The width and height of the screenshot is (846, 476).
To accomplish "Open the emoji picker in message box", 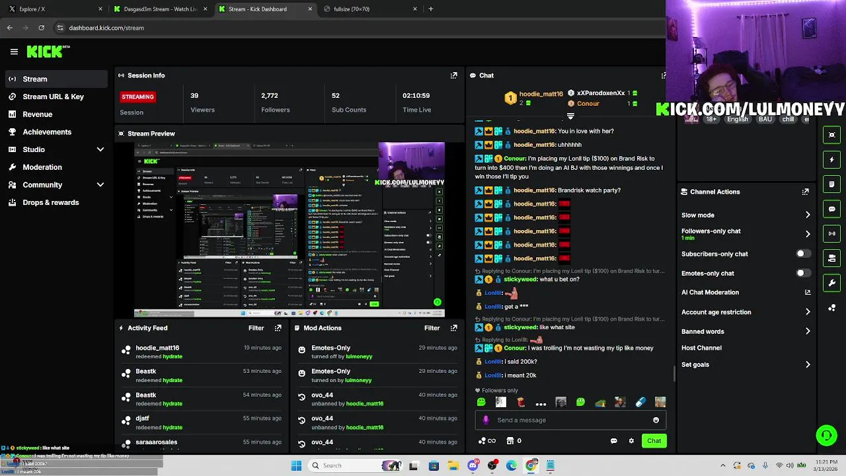I will 656,420.
